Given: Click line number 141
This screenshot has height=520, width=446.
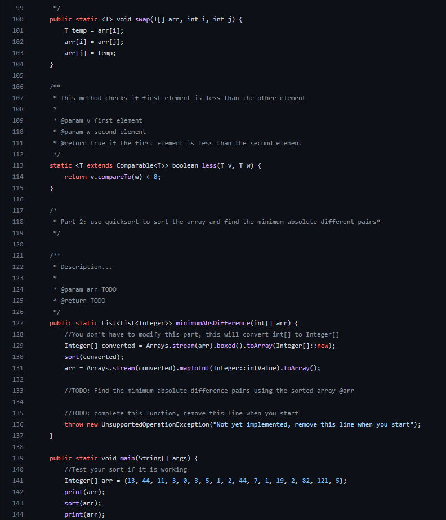Looking at the screenshot, I should click(x=18, y=481).
